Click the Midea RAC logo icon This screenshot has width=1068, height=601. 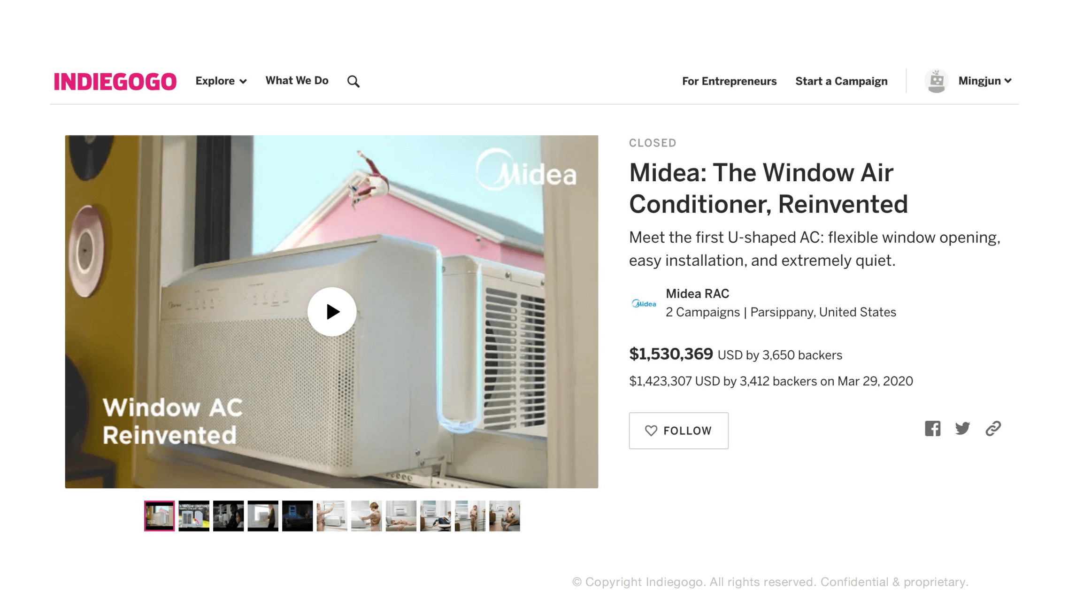644,304
